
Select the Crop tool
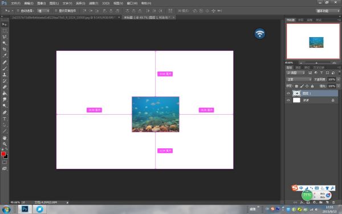5,49
